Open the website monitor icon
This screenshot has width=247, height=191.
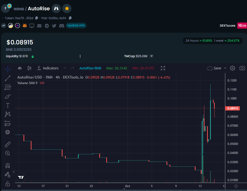32,26
